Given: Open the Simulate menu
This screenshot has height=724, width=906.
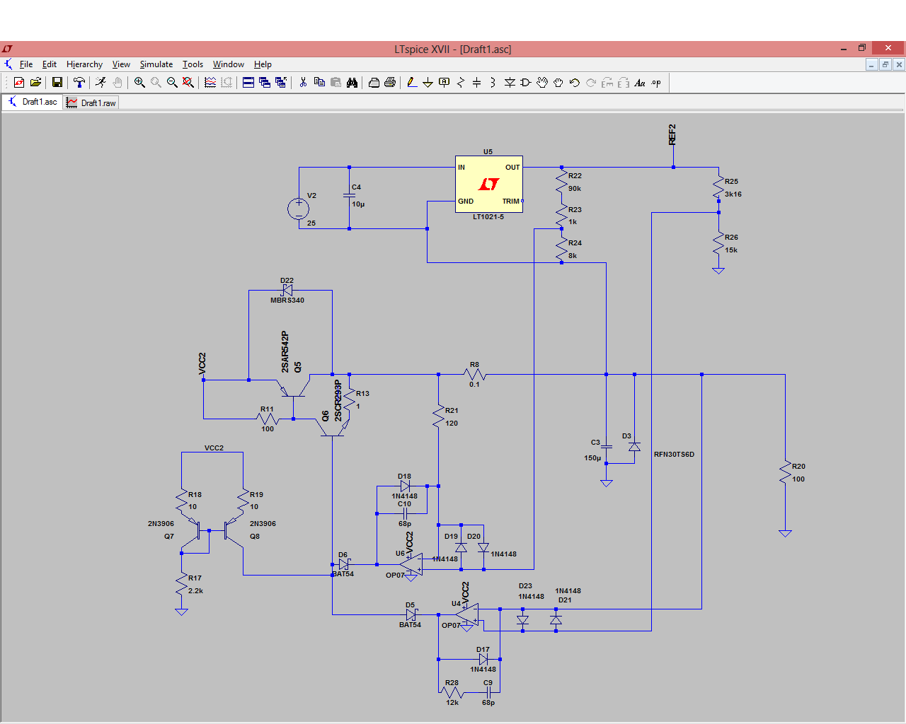Looking at the screenshot, I should (156, 64).
